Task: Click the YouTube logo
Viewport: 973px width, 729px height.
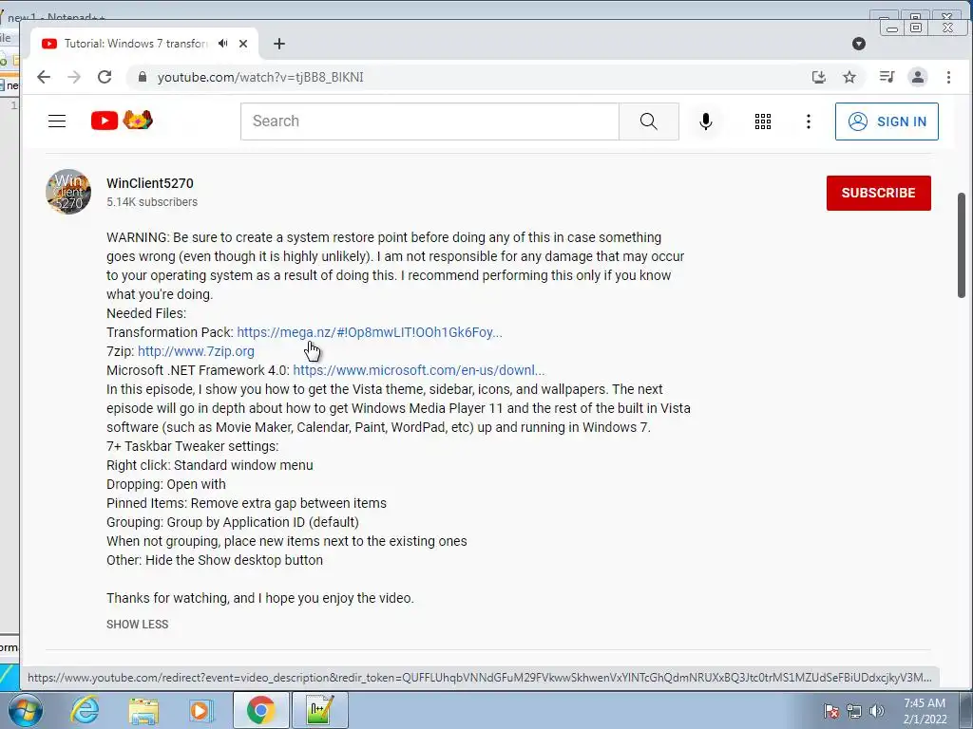Action: tap(122, 121)
